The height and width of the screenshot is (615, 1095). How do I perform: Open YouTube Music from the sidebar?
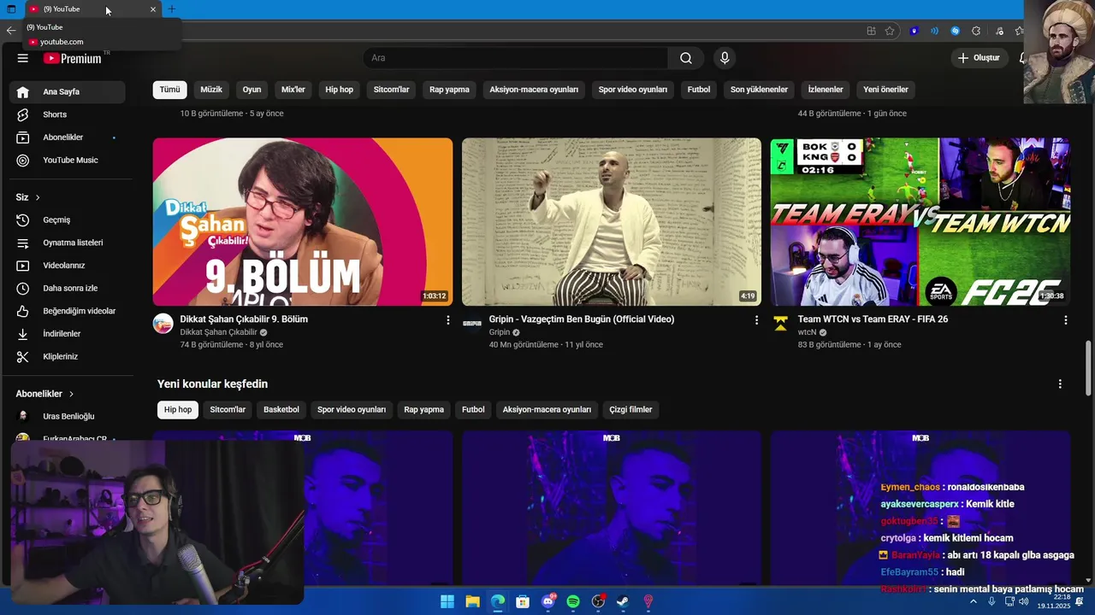(x=68, y=160)
